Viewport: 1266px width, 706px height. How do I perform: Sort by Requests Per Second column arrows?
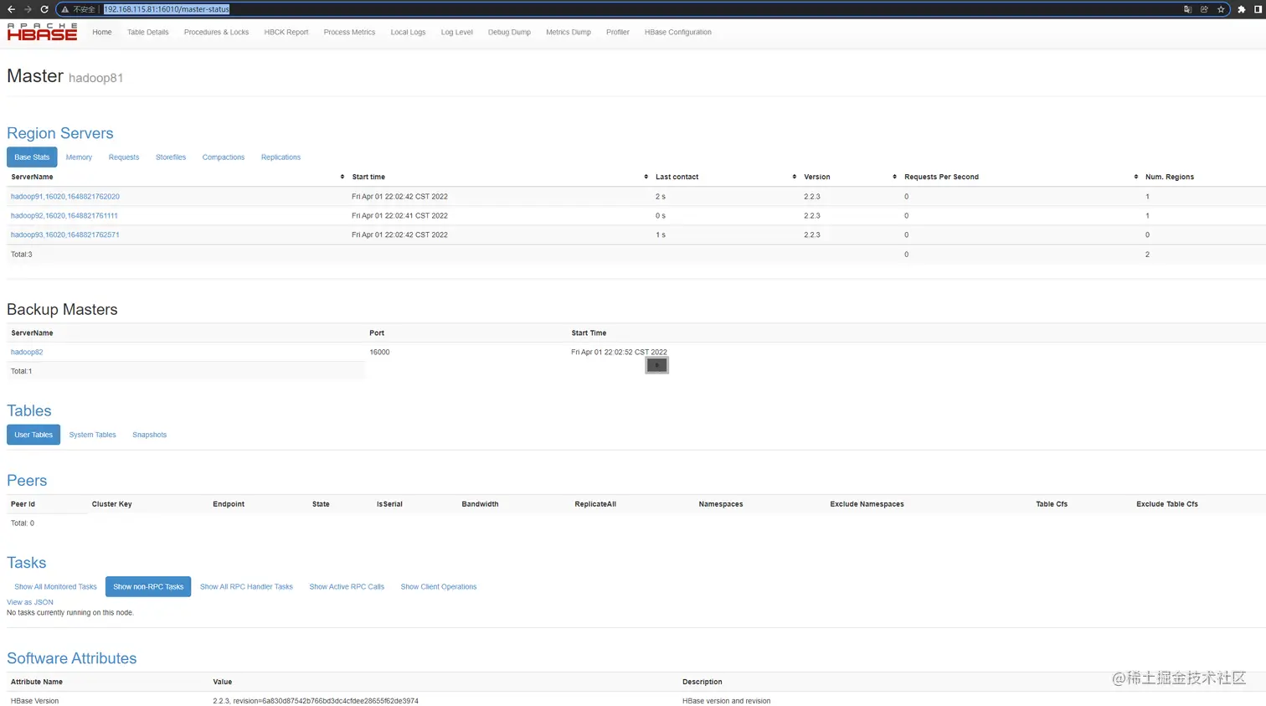coord(1136,177)
